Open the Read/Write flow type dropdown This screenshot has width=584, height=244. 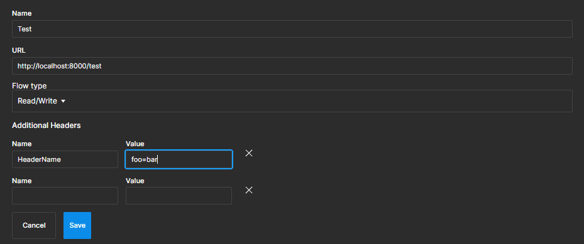[x=292, y=101]
